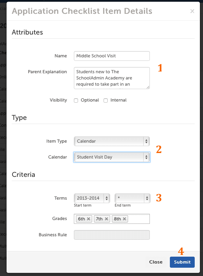Image resolution: width=203 pixels, height=276 pixels.
Task: Click the Application Checklist Item Details title
Action: point(82,11)
